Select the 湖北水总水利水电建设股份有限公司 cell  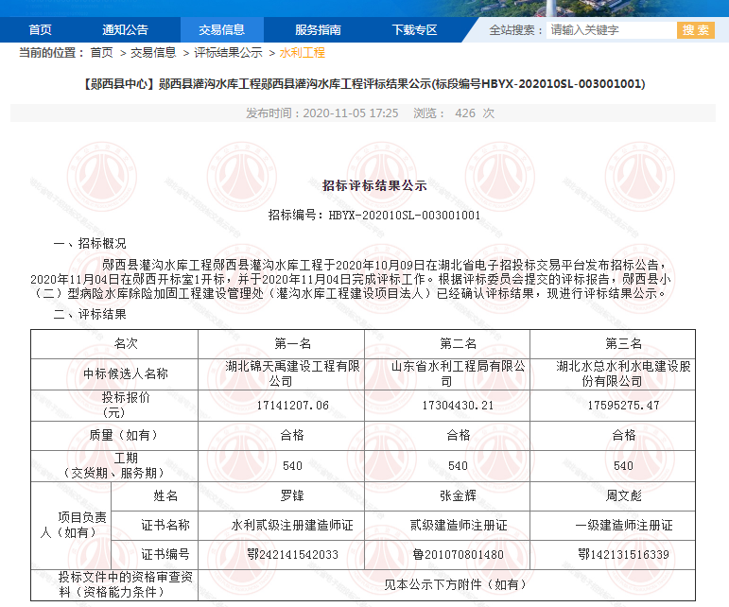[x=624, y=373]
